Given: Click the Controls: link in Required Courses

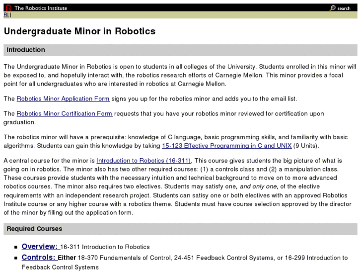Looking at the screenshot, I should click(40, 258).
